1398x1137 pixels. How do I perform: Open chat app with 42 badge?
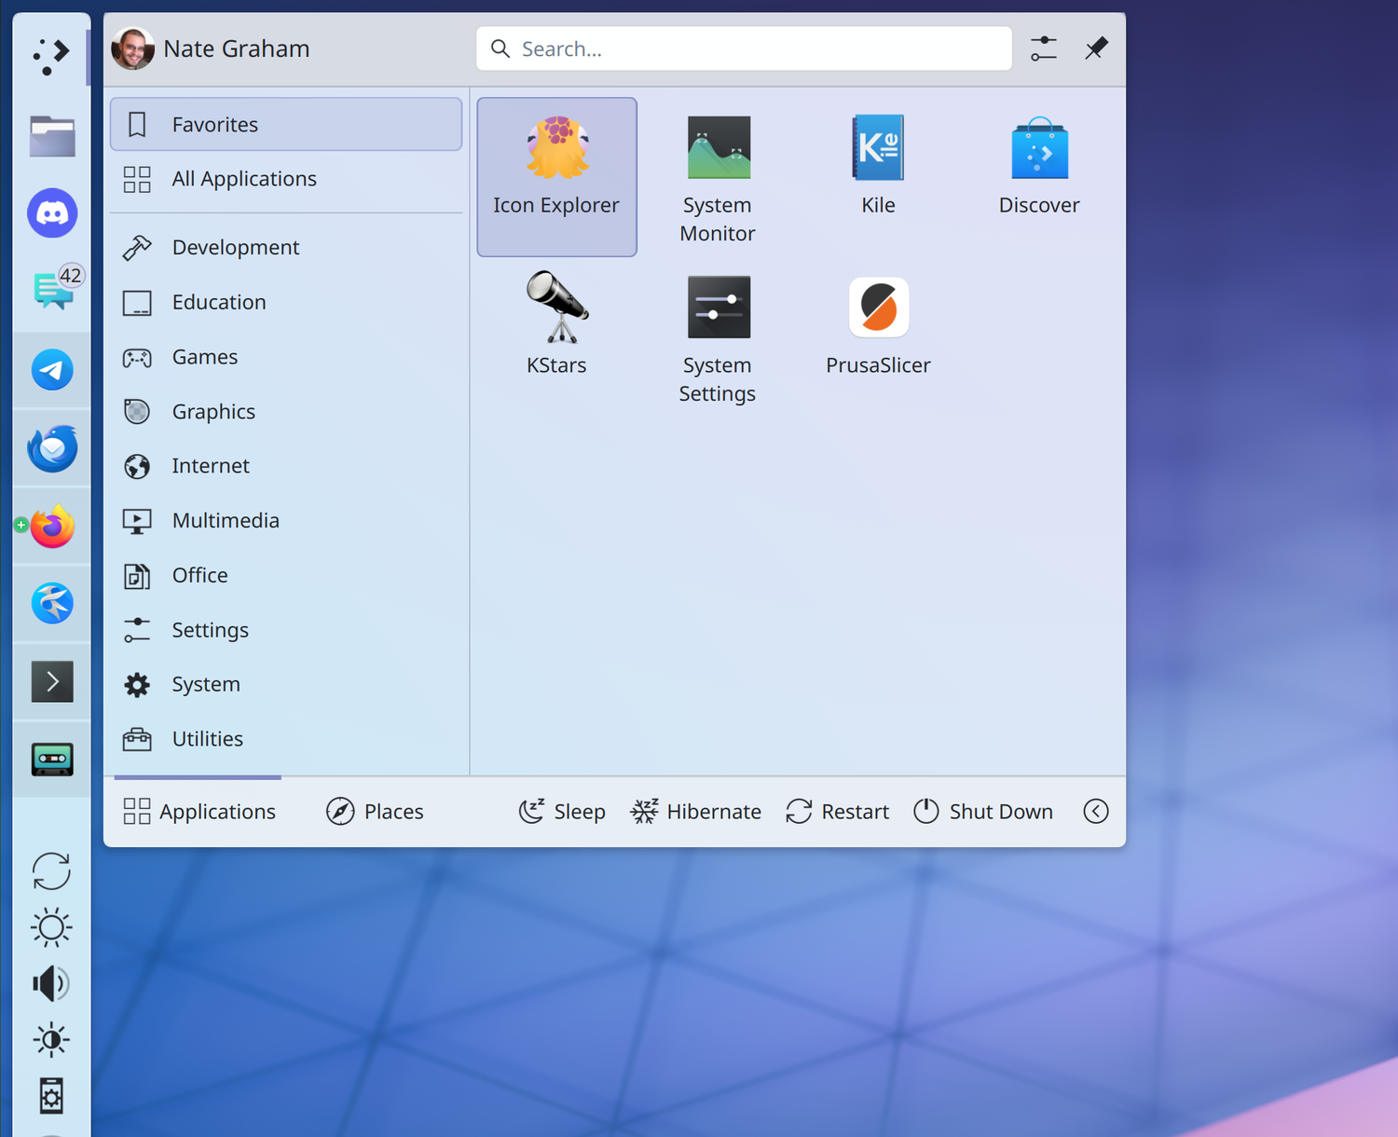(54, 290)
